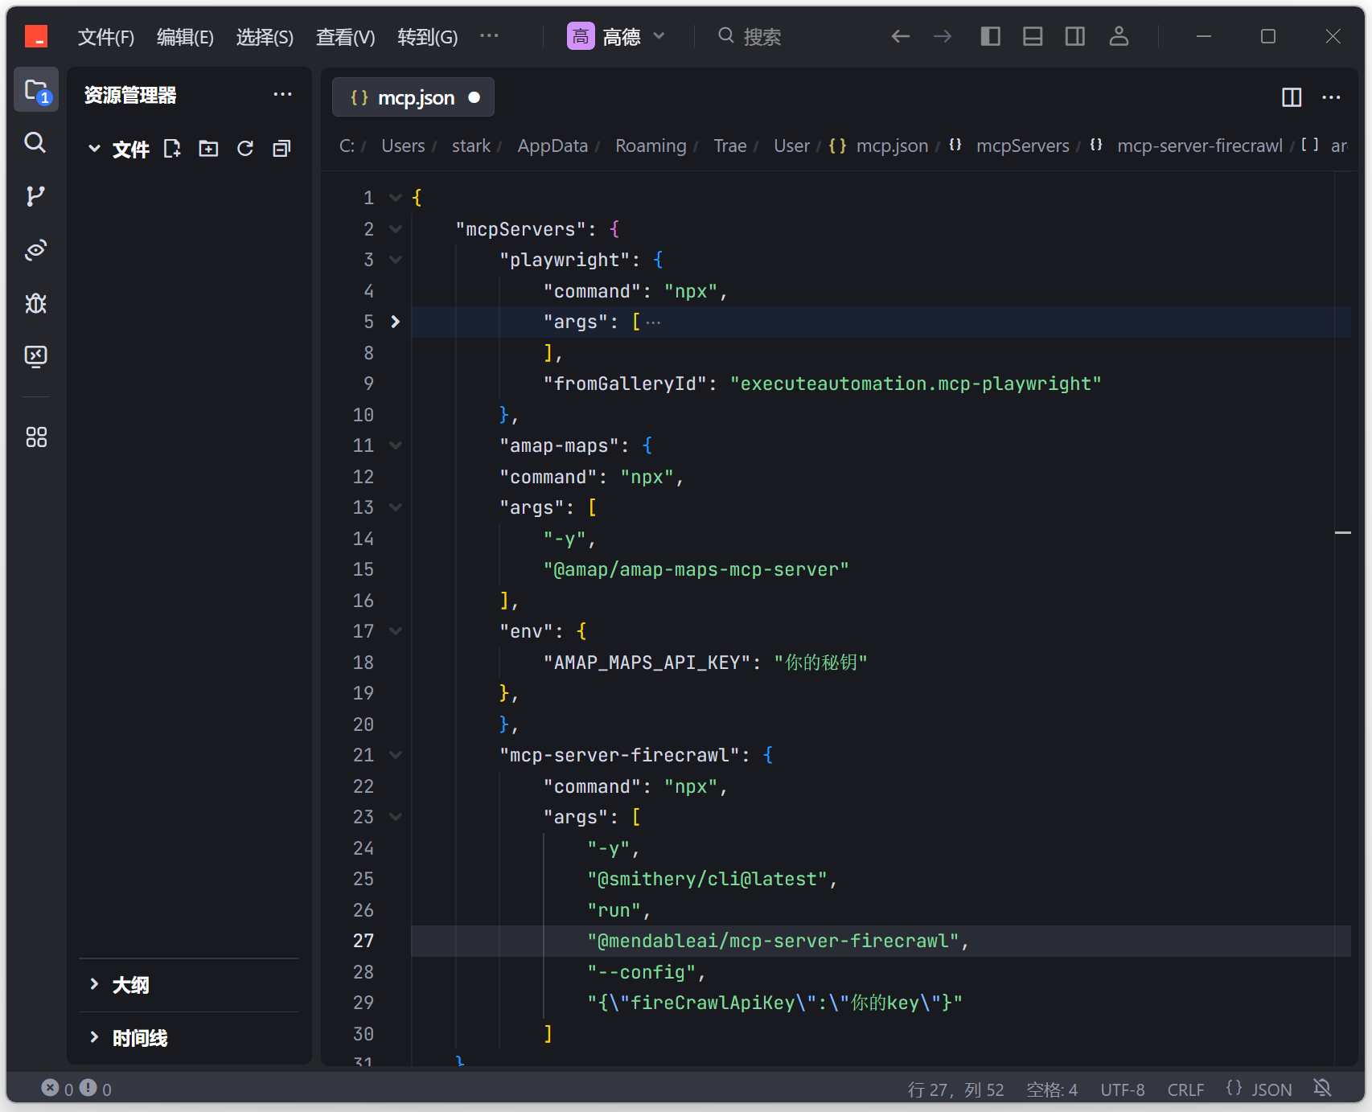Viewport: 1372px width, 1112px height.
Task: Click the New Folder icon
Action: coord(208,149)
